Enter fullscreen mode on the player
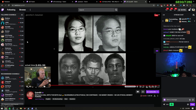The image size is (196, 110). click(x=159, y=86)
